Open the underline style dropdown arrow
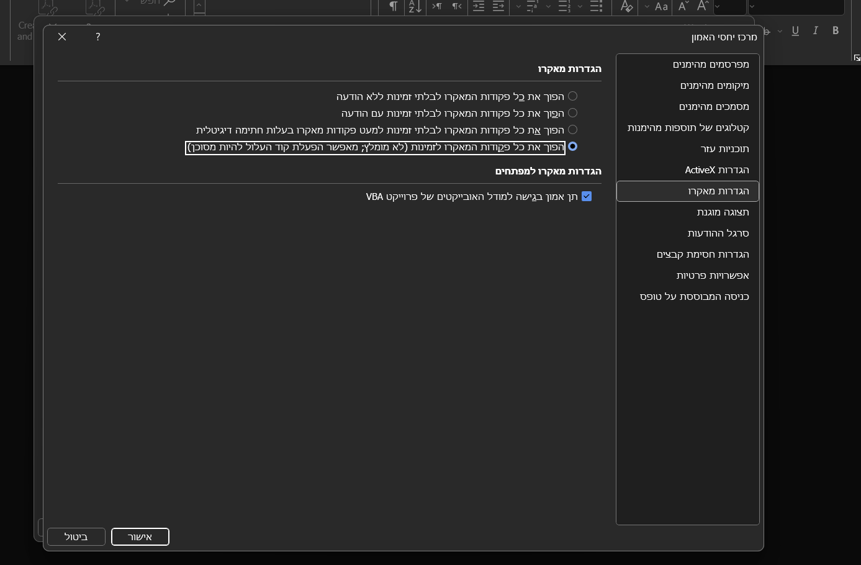The width and height of the screenshot is (861, 565). click(780, 30)
